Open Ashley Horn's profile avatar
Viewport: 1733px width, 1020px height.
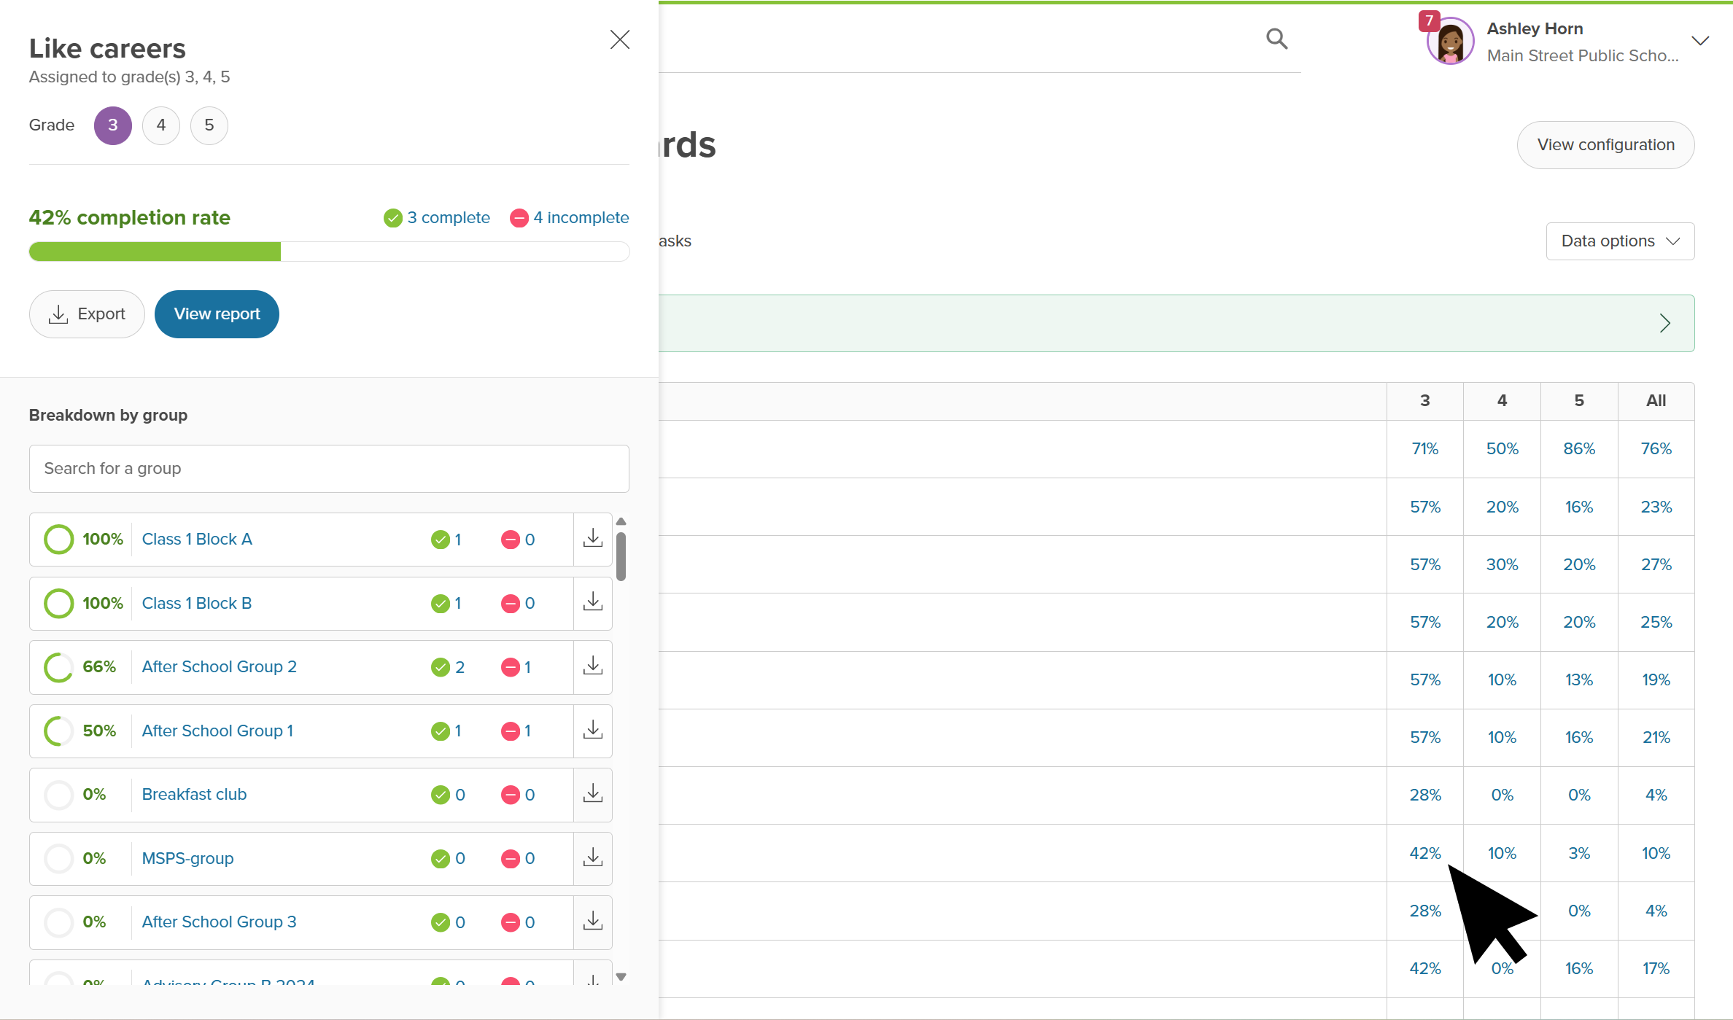click(1450, 42)
